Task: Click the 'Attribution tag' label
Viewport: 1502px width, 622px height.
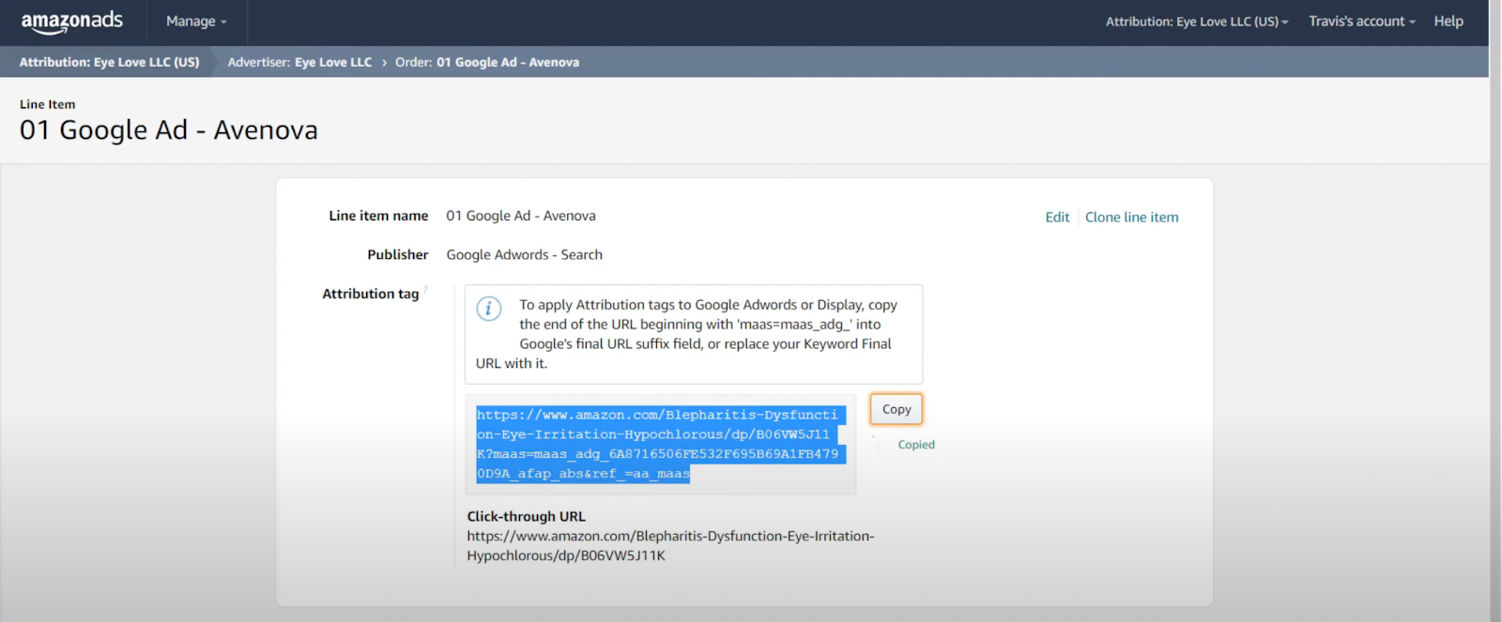Action: (370, 294)
